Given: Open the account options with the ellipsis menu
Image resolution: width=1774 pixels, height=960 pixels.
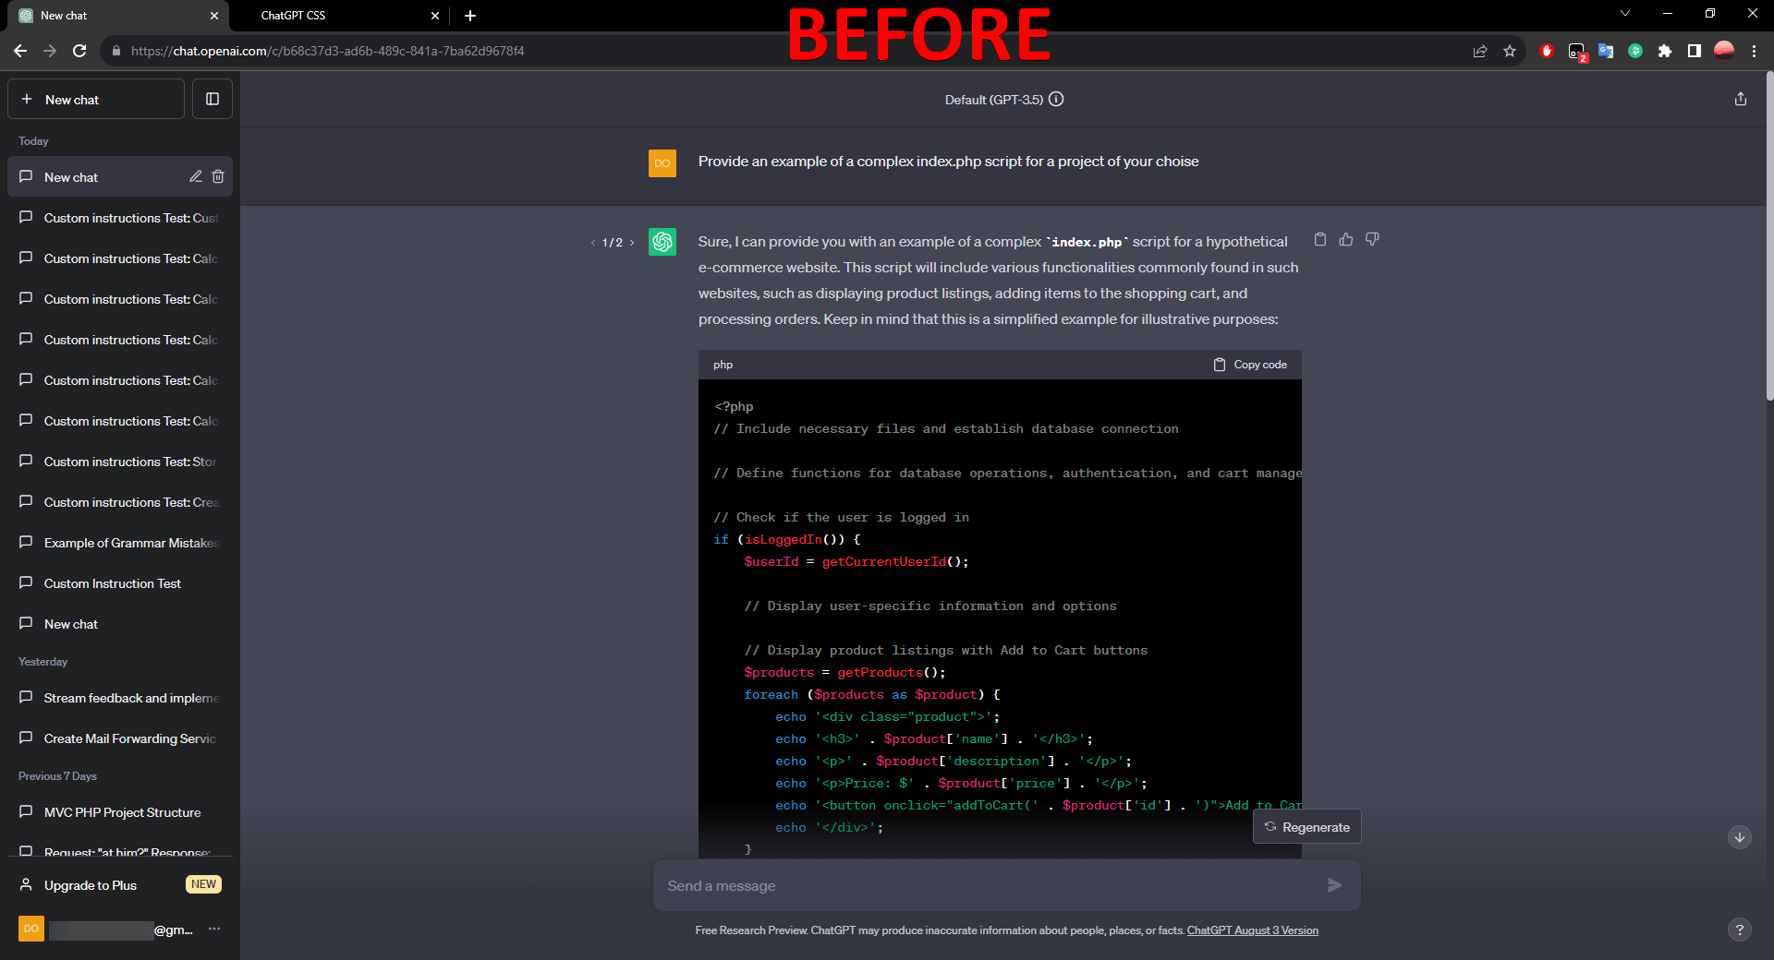Looking at the screenshot, I should 214,930.
